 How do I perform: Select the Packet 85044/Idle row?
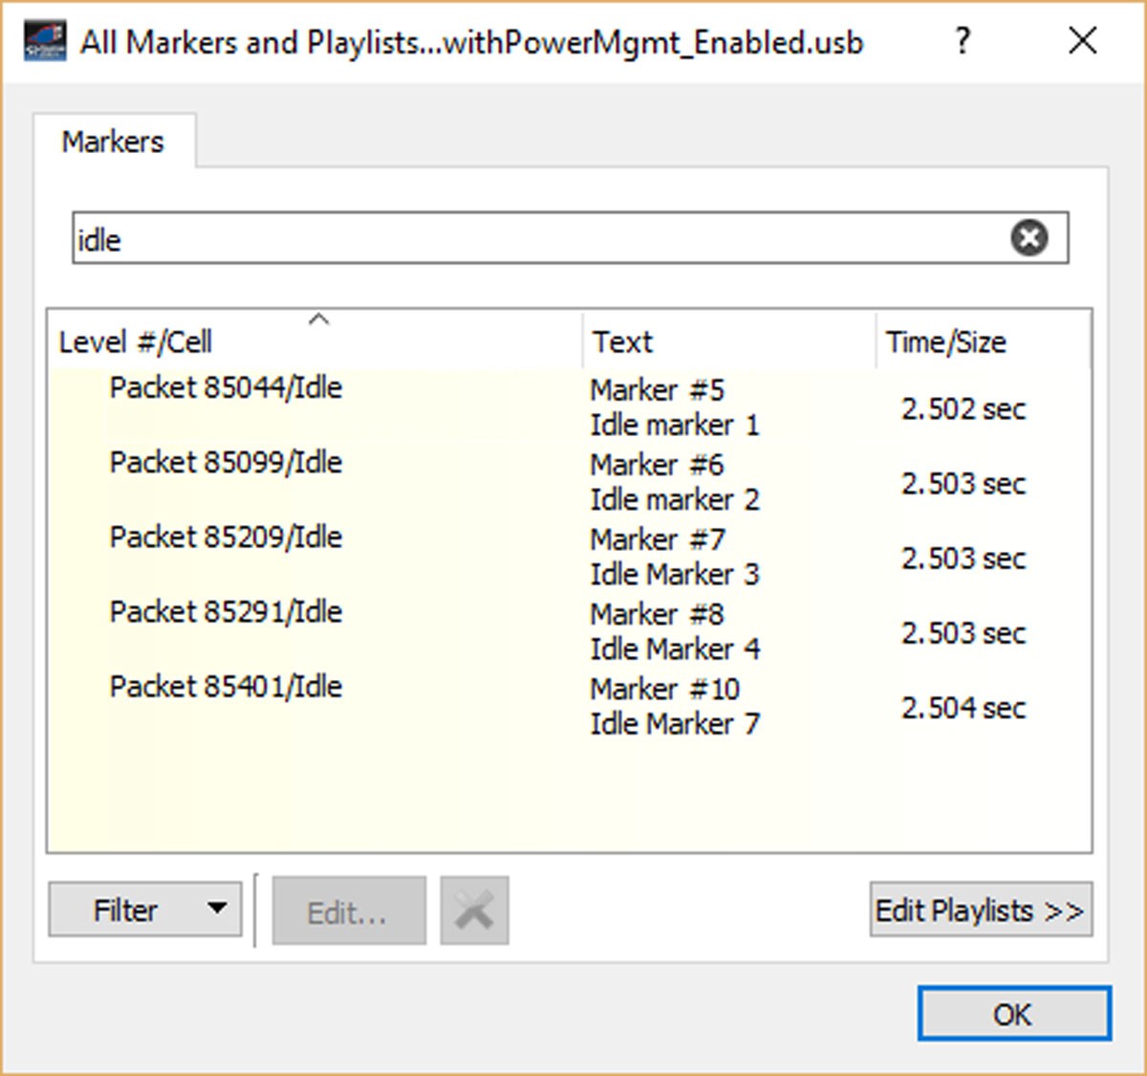(569, 407)
